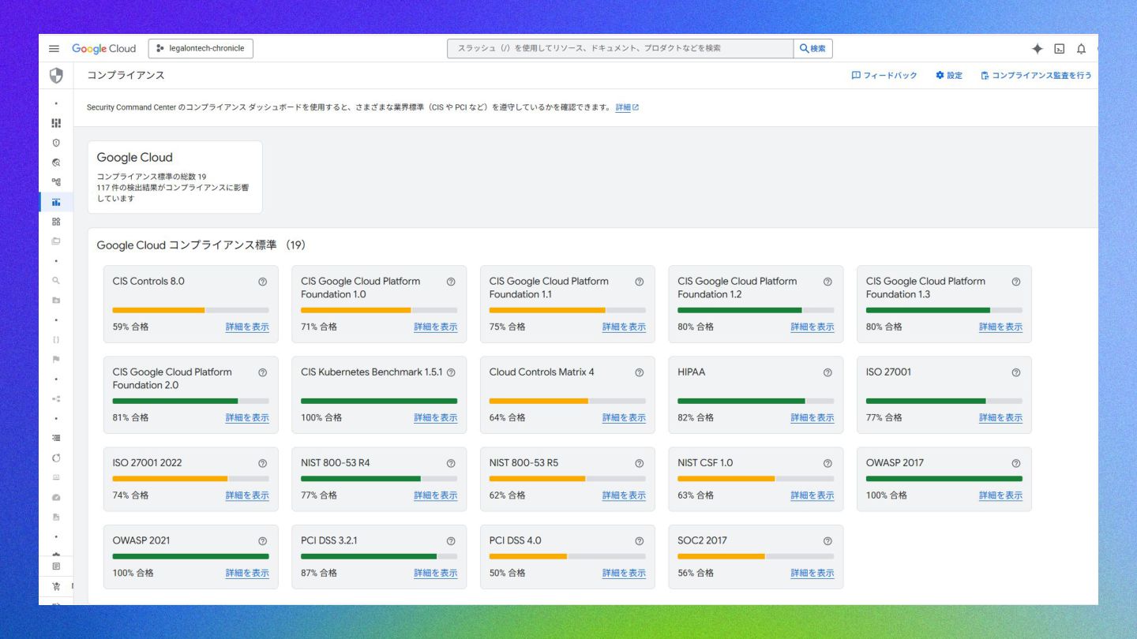Viewport: 1137px width, 639px height.
Task: Show help for CIS Controls 8.0
Action: (x=262, y=282)
